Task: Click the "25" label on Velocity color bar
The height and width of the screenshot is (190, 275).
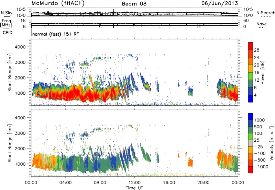Action: [257, 140]
